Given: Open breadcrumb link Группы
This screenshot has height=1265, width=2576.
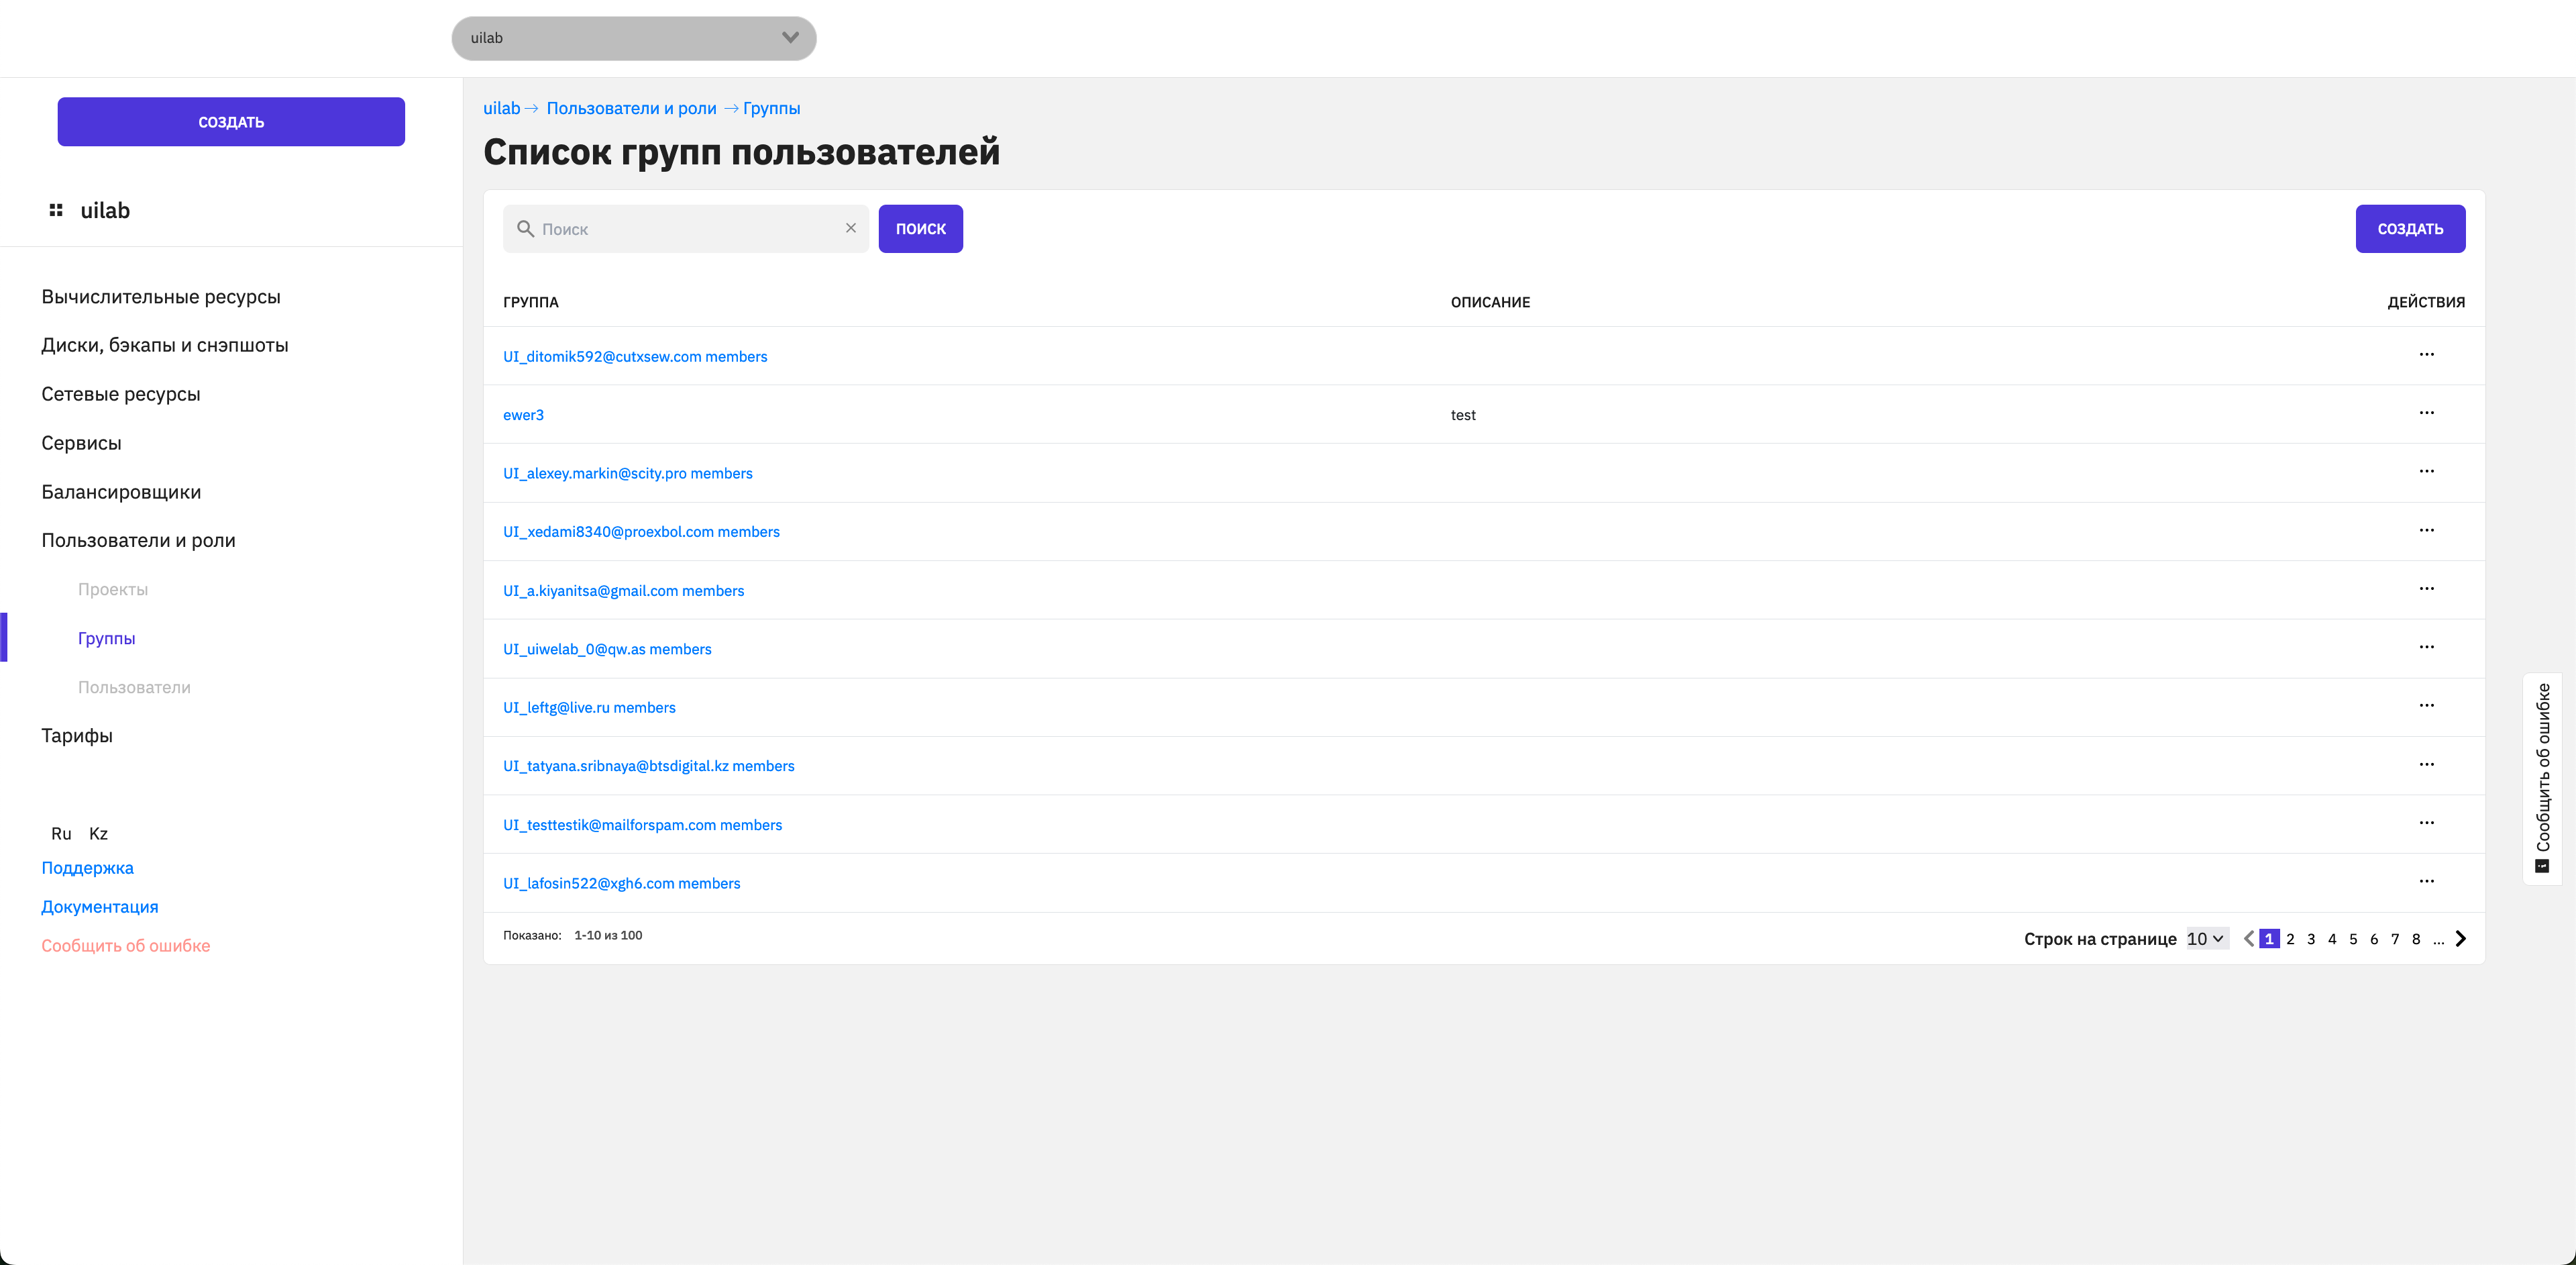Looking at the screenshot, I should tap(771, 108).
